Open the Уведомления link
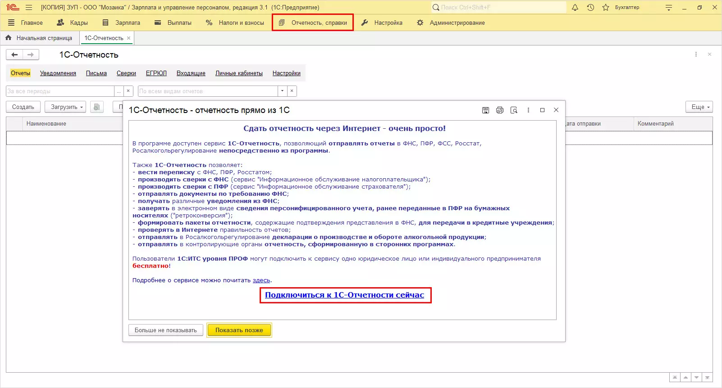Viewport: 722px width, 388px height. [58, 73]
